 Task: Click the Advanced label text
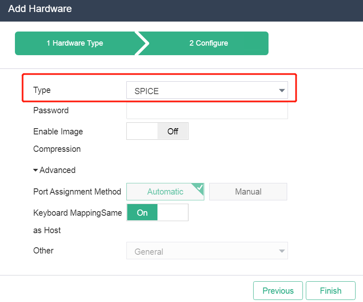coord(58,170)
